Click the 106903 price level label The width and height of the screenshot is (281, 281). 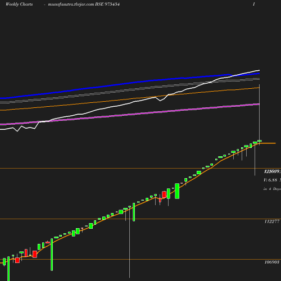pyautogui.click(x=272, y=262)
